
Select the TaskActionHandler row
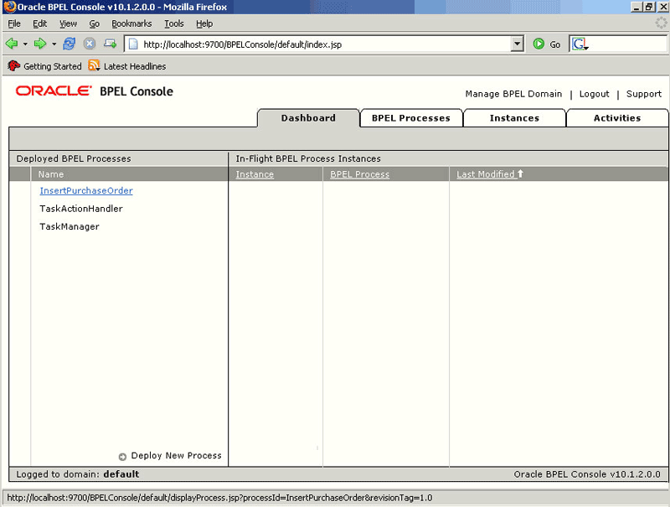81,209
